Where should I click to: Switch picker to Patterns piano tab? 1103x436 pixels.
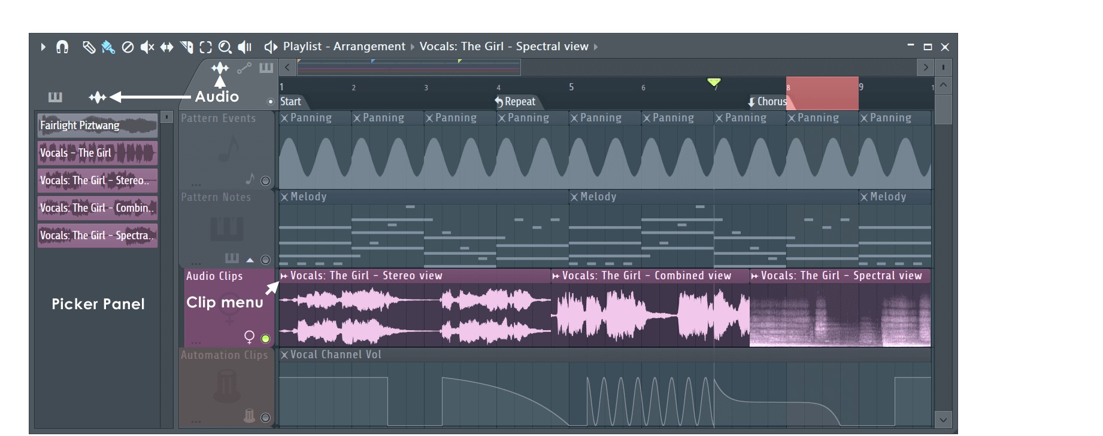[55, 97]
